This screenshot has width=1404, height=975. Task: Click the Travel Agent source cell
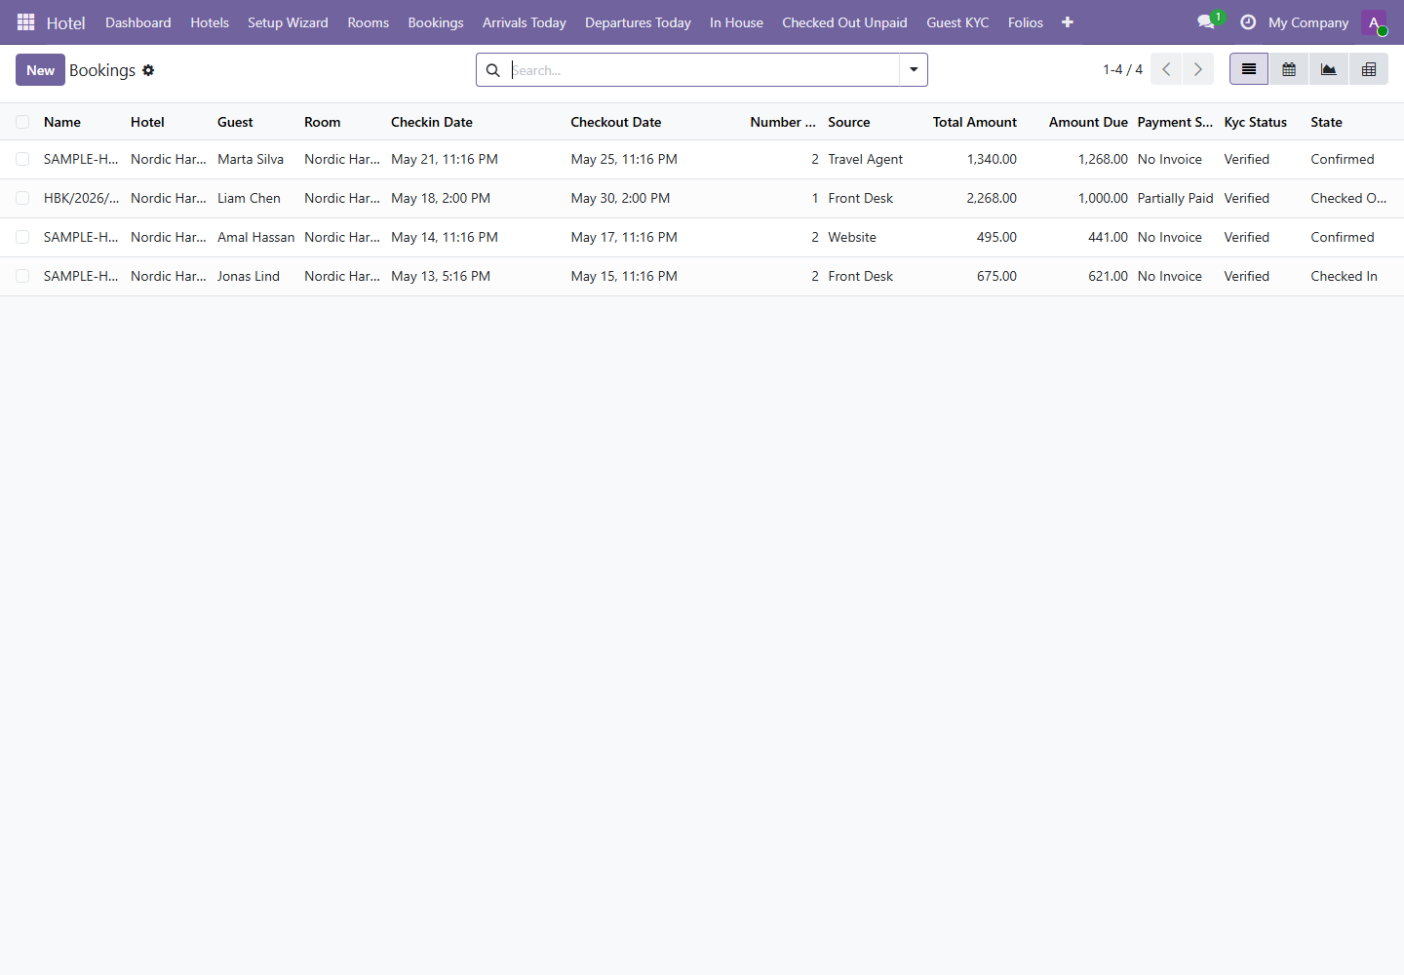coord(866,159)
